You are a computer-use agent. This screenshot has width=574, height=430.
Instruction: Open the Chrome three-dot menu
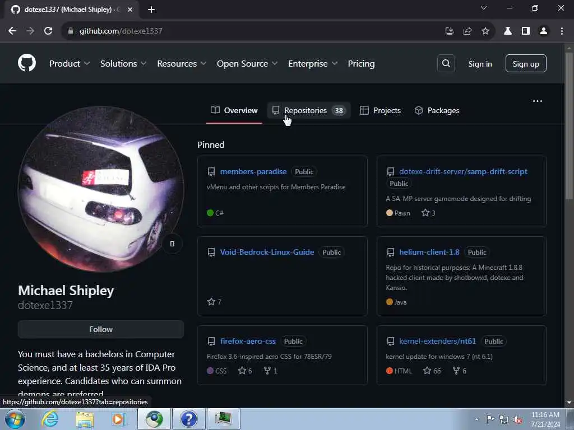[x=562, y=31]
